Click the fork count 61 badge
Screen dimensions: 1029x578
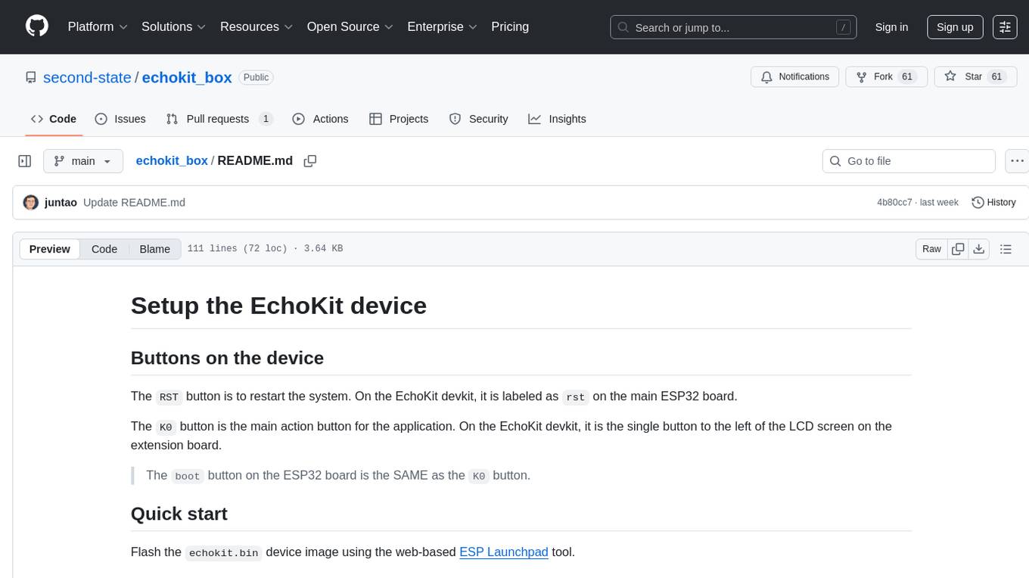tap(907, 76)
